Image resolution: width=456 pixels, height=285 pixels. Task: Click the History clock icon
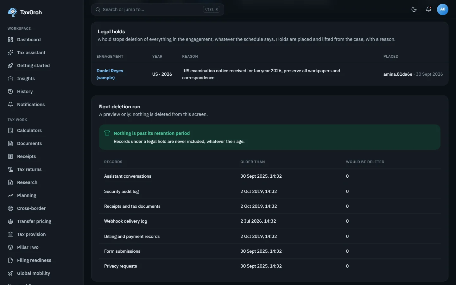point(10,92)
